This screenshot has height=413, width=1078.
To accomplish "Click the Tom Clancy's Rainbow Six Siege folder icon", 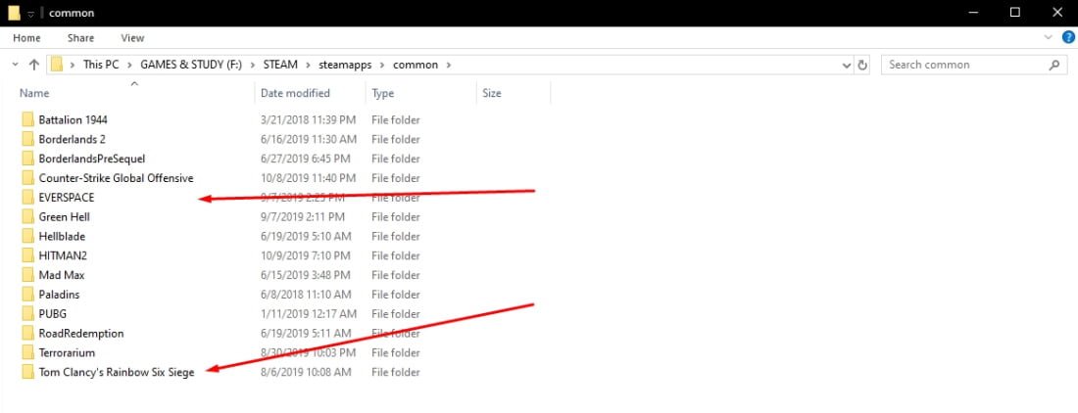I will click(x=27, y=372).
